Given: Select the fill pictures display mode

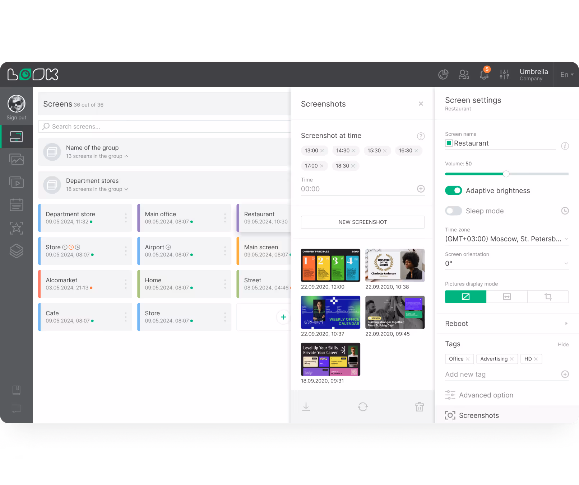Looking at the screenshot, I should coord(465,297).
